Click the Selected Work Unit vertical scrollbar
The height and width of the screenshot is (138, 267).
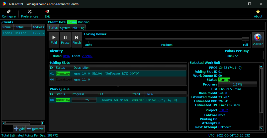pyautogui.click(x=261, y=90)
